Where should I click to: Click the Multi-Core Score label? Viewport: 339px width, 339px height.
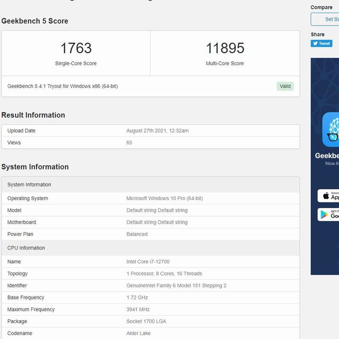(225, 64)
